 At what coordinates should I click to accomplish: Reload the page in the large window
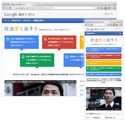click(x=10, y=8)
